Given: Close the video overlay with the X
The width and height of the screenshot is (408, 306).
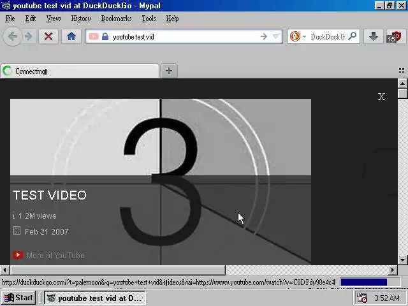Looking at the screenshot, I should coord(381,96).
